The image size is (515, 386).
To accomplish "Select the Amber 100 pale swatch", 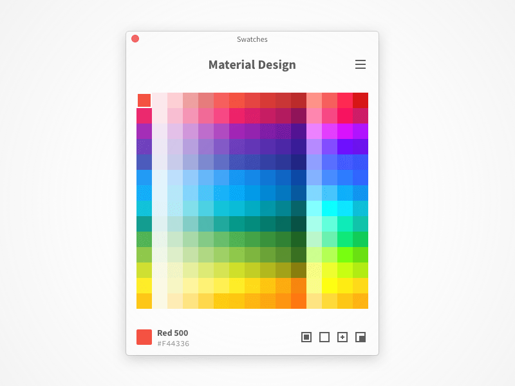I will coord(175,300).
